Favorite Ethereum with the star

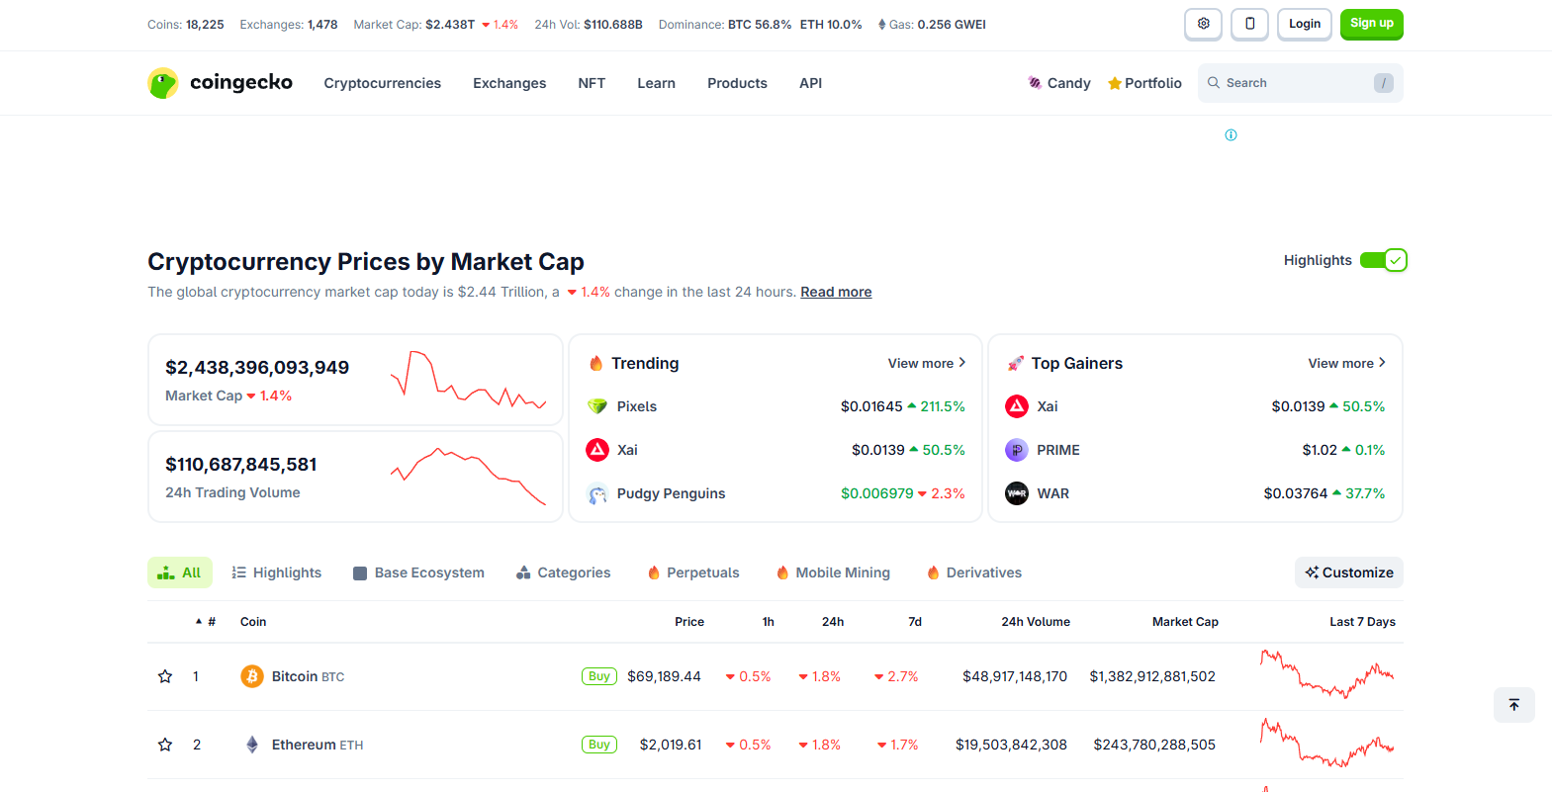tap(165, 745)
